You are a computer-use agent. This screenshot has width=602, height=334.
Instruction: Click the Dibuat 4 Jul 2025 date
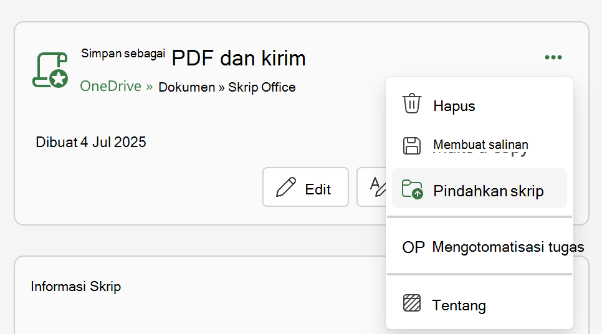pos(91,142)
